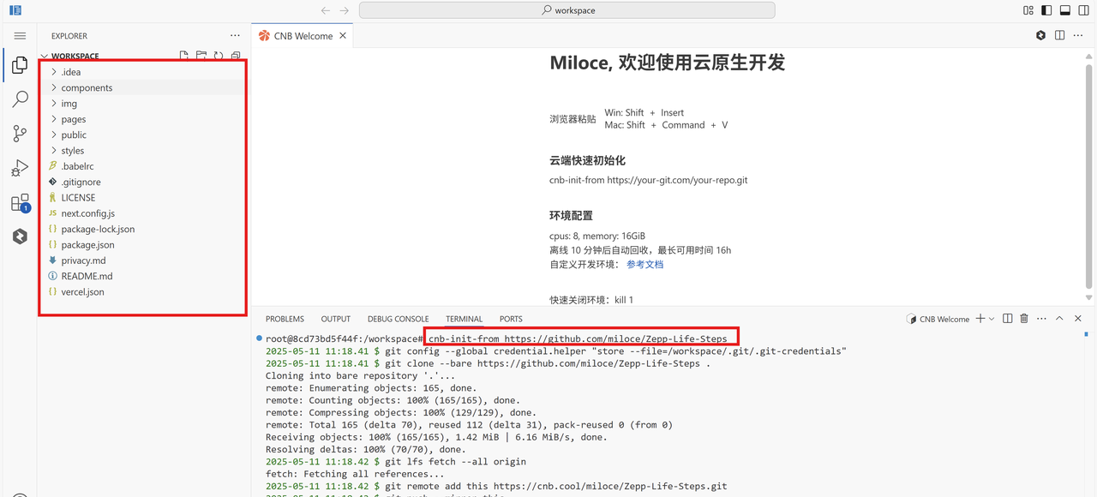Open the 参考文档 link
The image size is (1097, 497).
pyautogui.click(x=644, y=265)
